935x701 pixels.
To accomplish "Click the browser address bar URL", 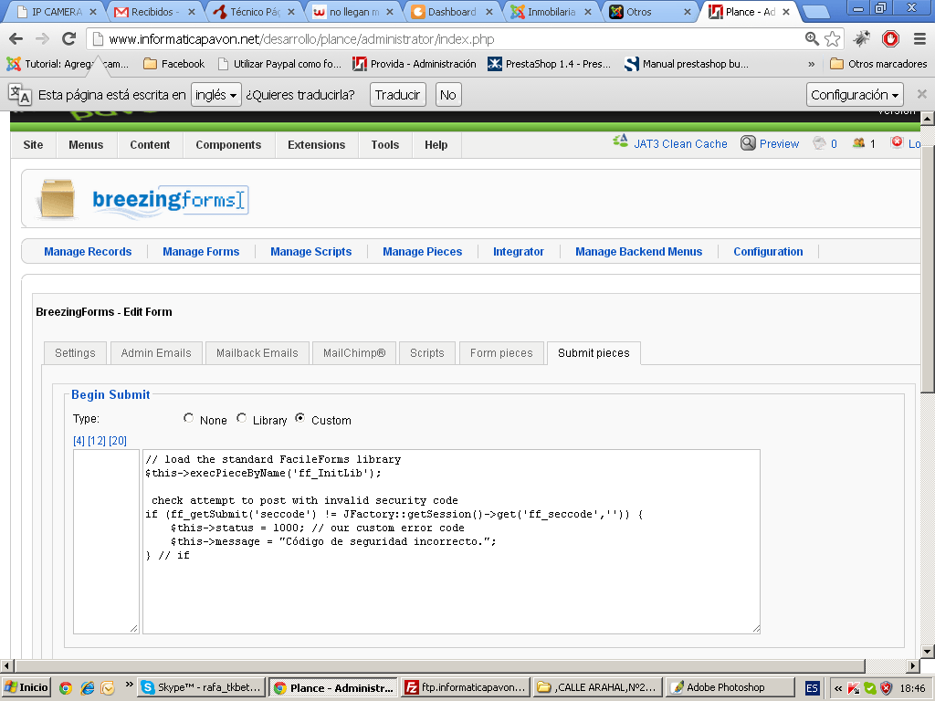I will (x=301, y=39).
